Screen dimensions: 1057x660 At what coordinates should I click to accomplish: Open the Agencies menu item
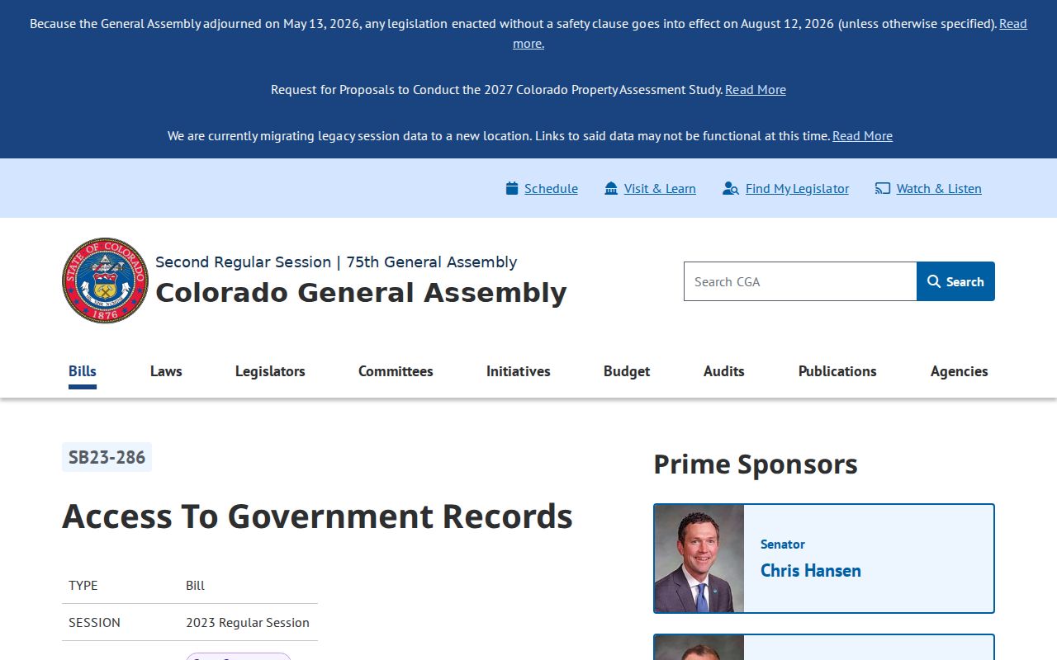(x=959, y=371)
